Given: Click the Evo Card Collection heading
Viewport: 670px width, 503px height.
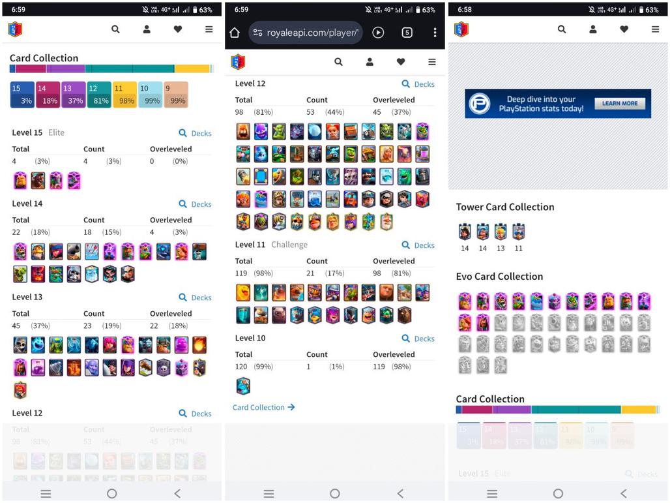Looking at the screenshot, I should coord(499,277).
